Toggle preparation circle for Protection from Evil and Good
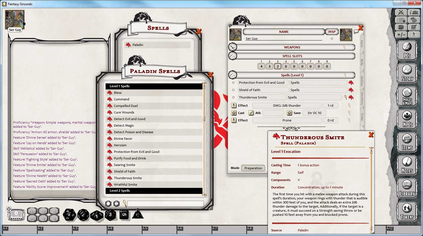 233,82
